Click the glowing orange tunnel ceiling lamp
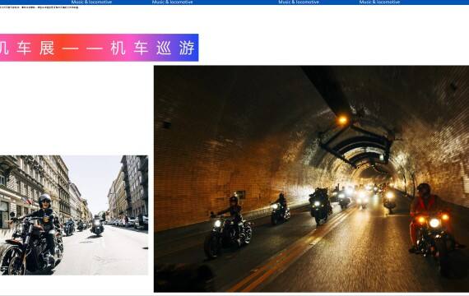Image resolution: width=469 pixels, height=296 pixels. click(342, 120)
